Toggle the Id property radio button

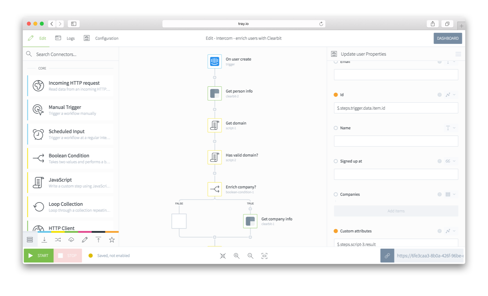click(336, 95)
